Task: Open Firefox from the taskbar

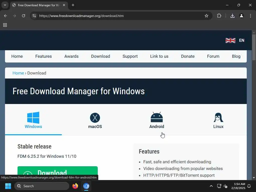Action: [x=75, y=186]
